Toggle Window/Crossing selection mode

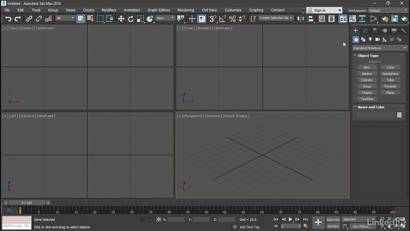pyautogui.click(x=110, y=19)
